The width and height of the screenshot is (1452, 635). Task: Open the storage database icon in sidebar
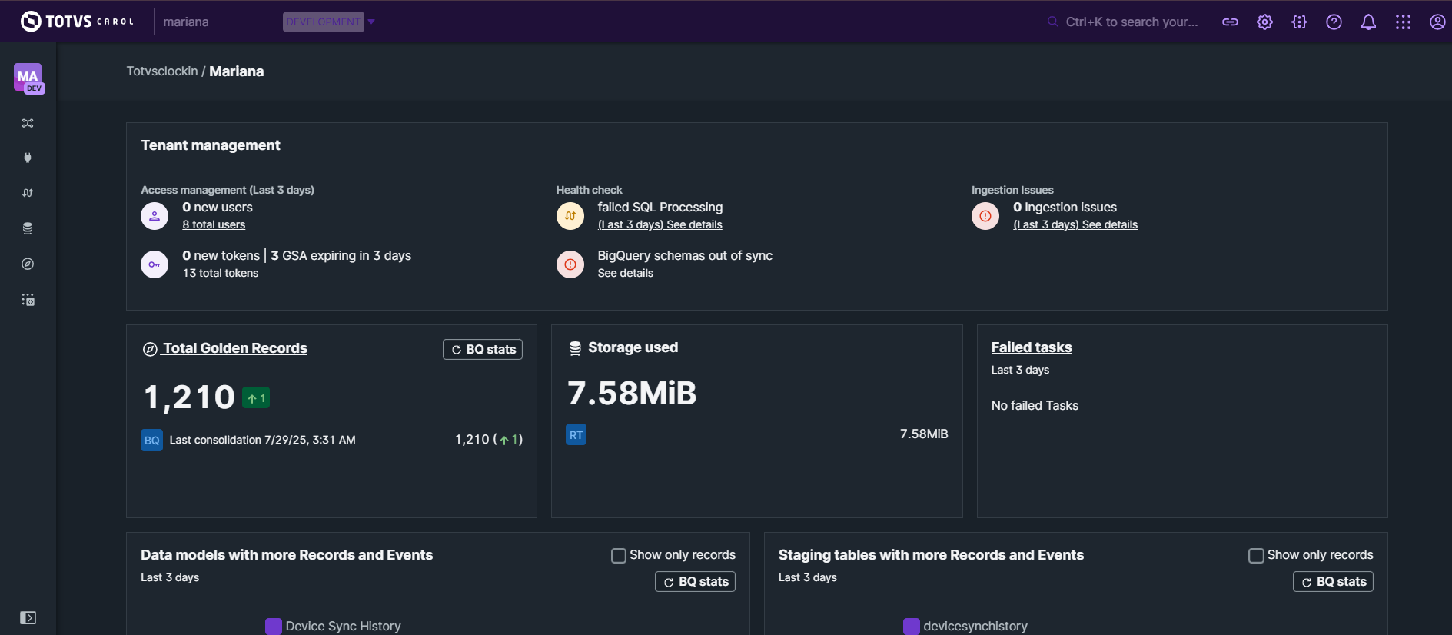point(28,228)
